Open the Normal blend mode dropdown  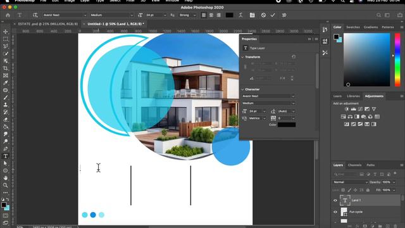tap(351, 182)
